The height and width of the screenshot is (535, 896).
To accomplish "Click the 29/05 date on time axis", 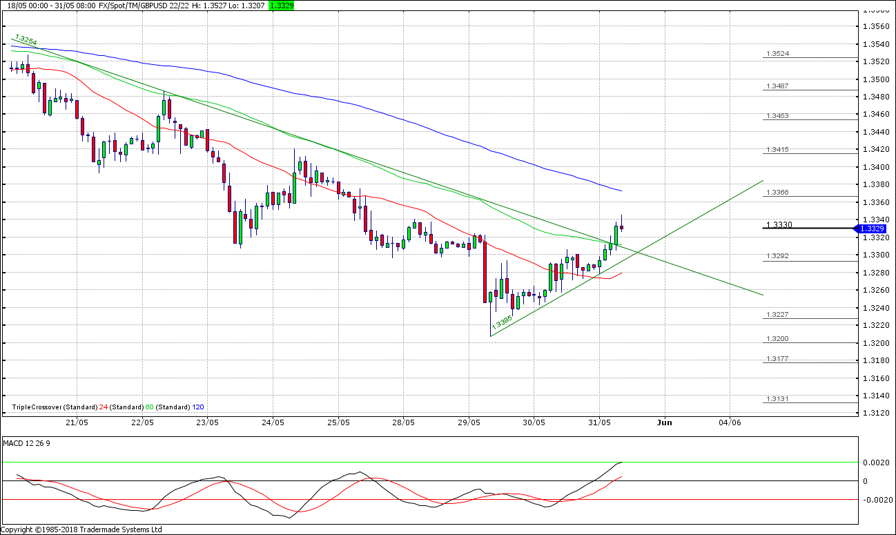I will [469, 422].
